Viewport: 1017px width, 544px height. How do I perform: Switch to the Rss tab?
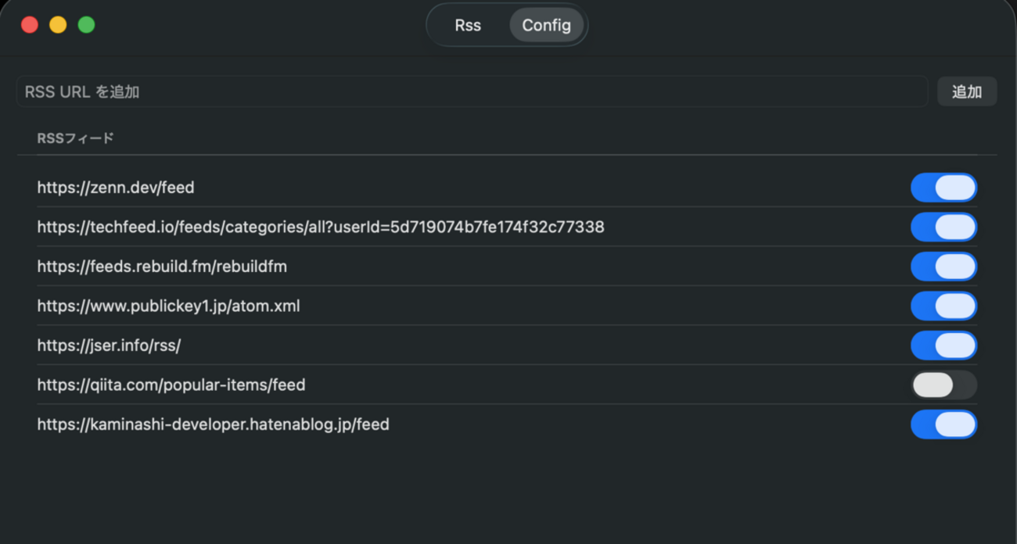468,25
